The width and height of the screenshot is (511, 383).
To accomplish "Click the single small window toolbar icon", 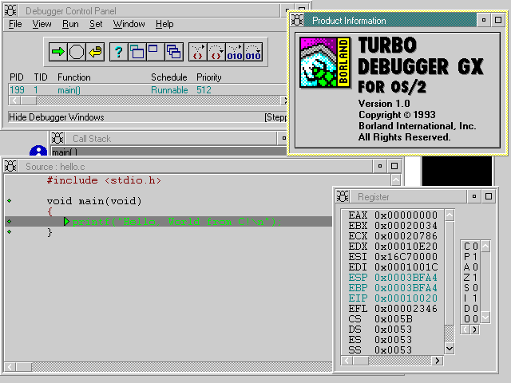I will pos(155,52).
